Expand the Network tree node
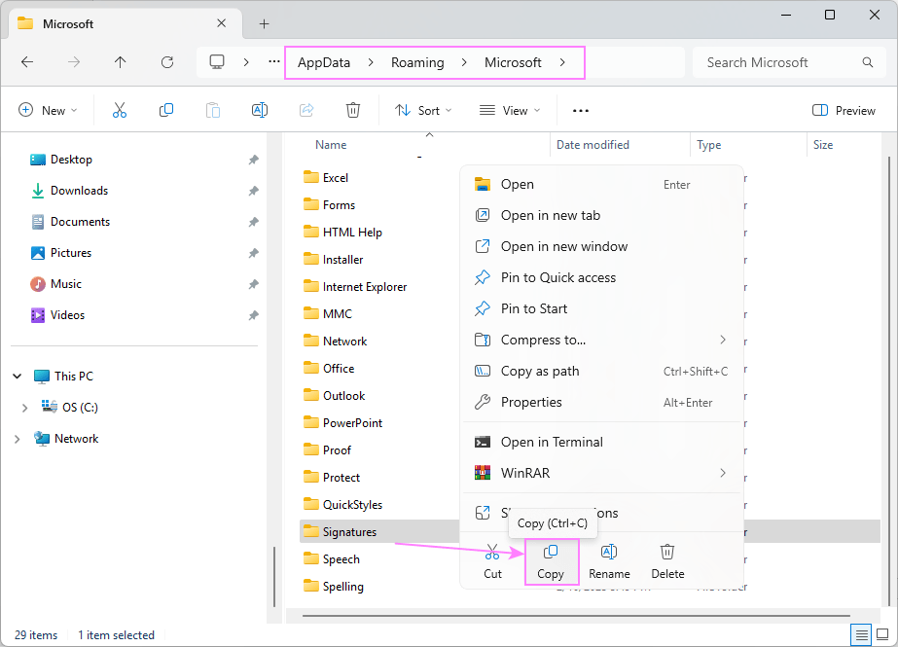The image size is (898, 647). 18,439
